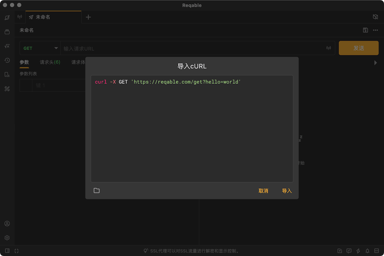The width and height of the screenshot is (384, 256).
Task: Switch to the 请求头(6) tab
Action: coord(50,62)
